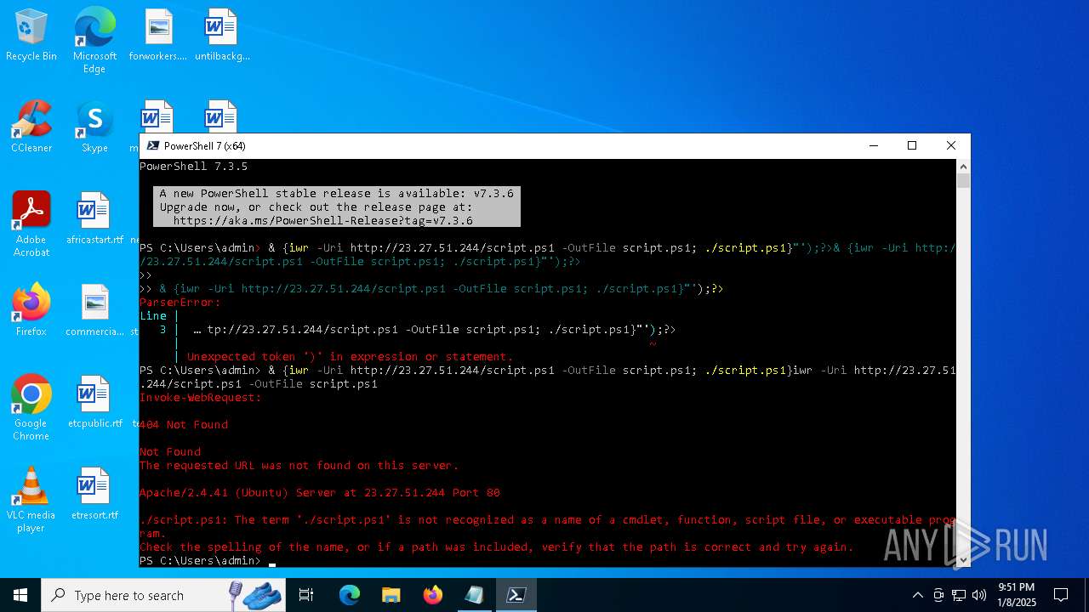Select PowerShell taskbar button

click(x=516, y=595)
